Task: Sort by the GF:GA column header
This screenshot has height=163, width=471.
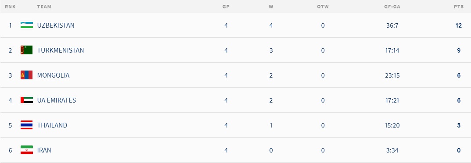Action: click(x=392, y=7)
